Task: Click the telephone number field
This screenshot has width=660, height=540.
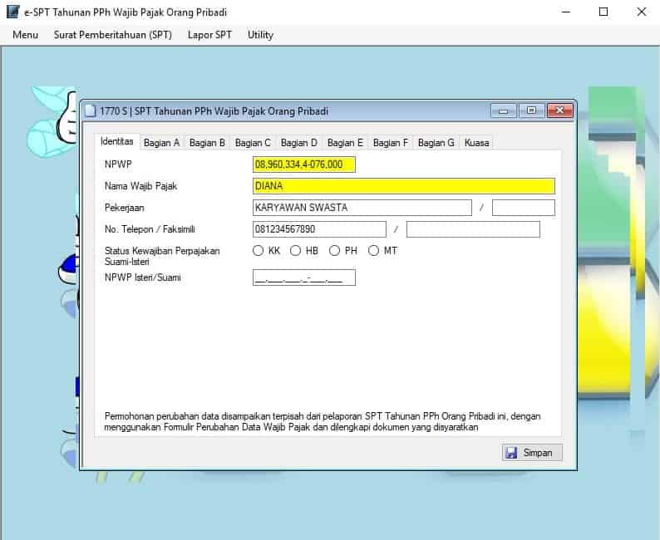Action: (319, 229)
